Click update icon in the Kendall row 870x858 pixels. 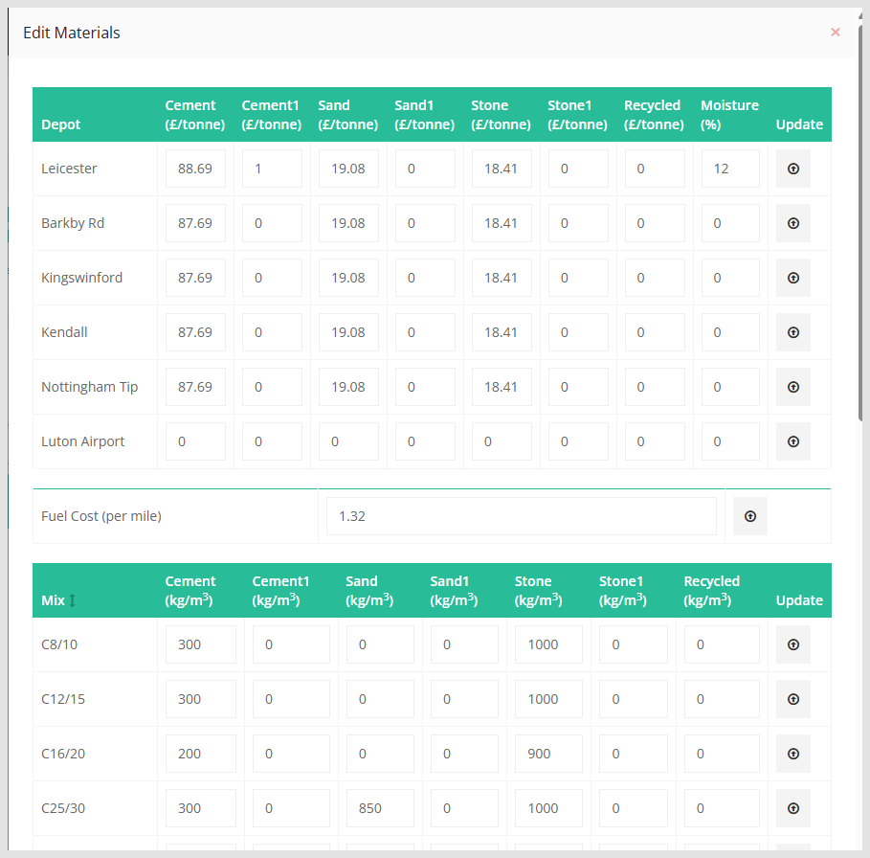point(792,332)
